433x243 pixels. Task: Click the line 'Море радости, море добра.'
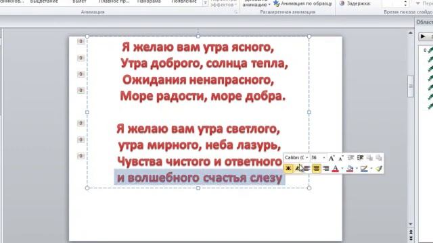(x=203, y=97)
